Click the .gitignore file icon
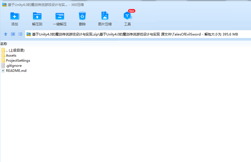251x162 pixels. click(3, 65)
